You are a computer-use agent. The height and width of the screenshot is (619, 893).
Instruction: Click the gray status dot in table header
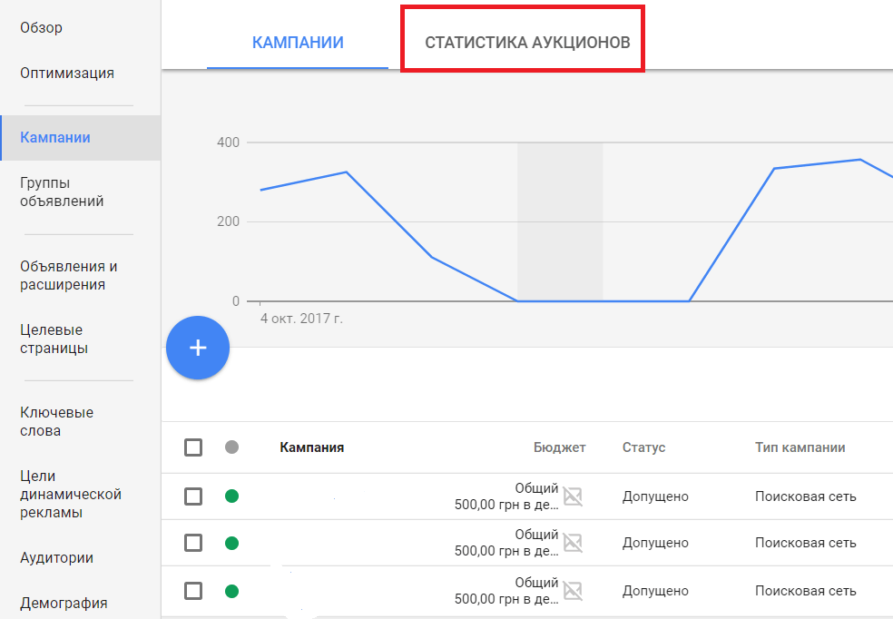231,447
